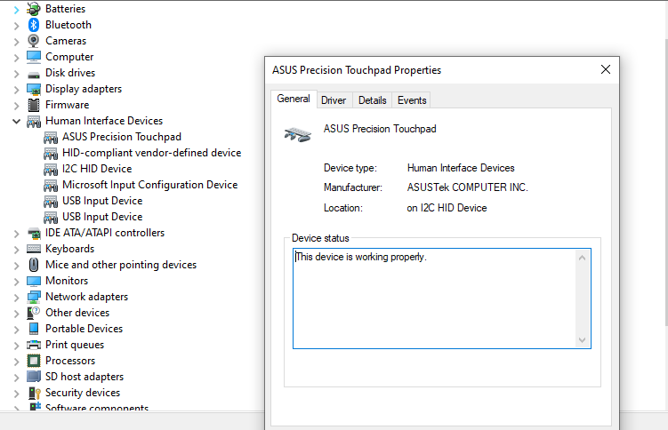Click the Device status scroll up arrow
The width and height of the screenshot is (668, 430).
(583, 258)
